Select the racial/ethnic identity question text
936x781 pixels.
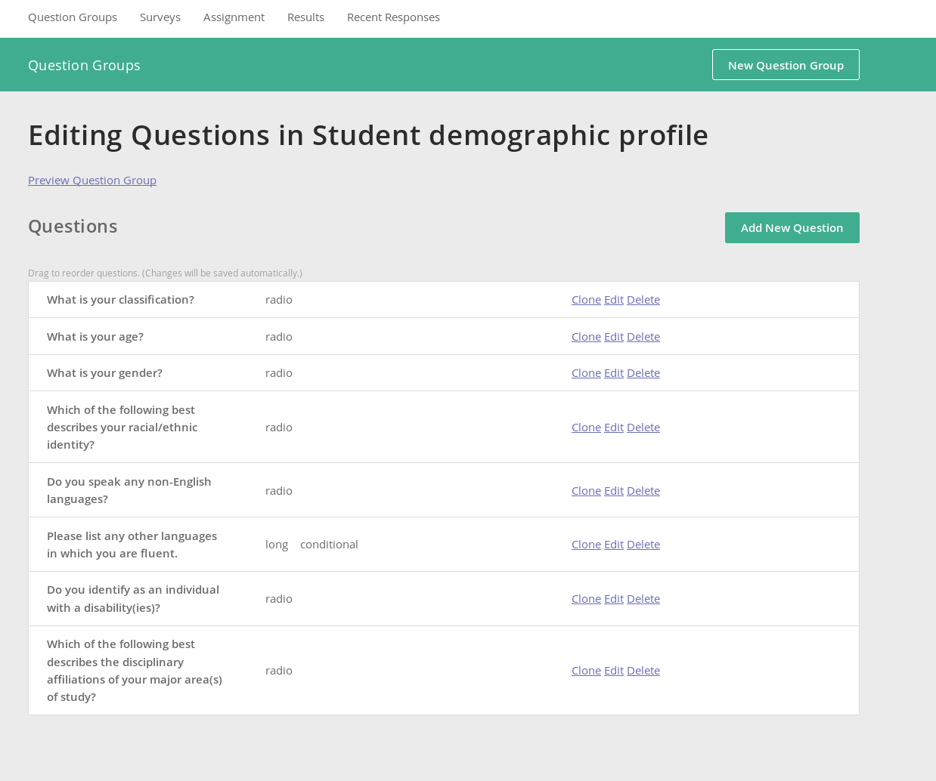click(122, 427)
